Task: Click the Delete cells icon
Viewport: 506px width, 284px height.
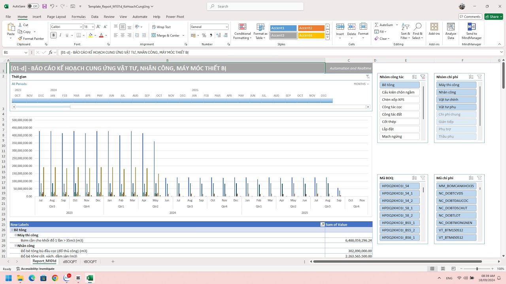Action: point(351,27)
